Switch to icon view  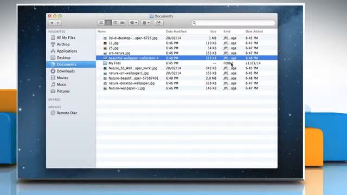[x=101, y=23]
